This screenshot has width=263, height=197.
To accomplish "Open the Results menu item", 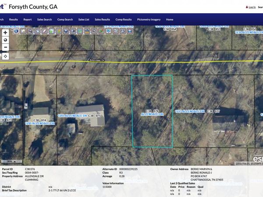I will [14, 19].
